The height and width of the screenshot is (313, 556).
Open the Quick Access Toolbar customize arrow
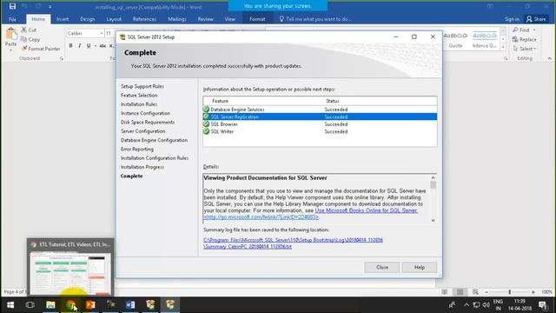(50, 7)
